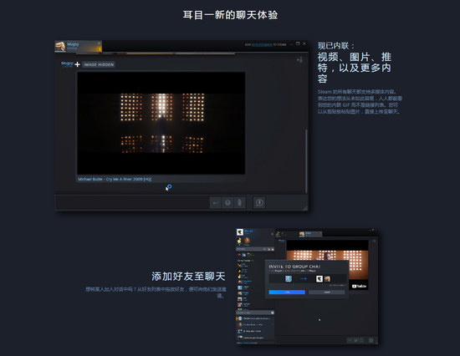Click the IMAGE HIDDEN label button

pos(99,64)
